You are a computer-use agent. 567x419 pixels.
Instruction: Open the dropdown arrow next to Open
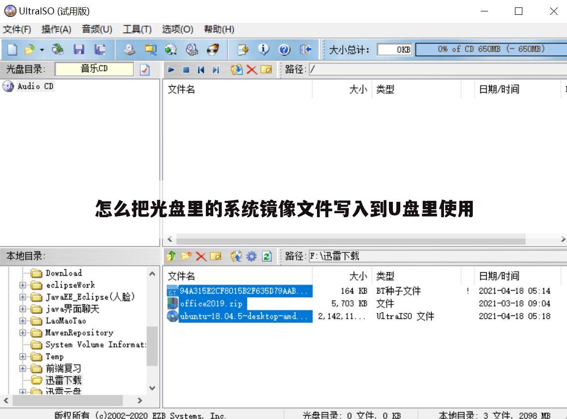pos(42,50)
